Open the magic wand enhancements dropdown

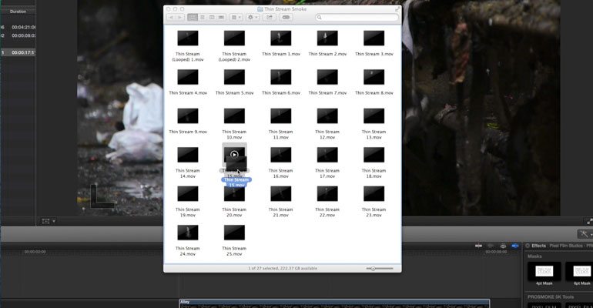(x=585, y=234)
